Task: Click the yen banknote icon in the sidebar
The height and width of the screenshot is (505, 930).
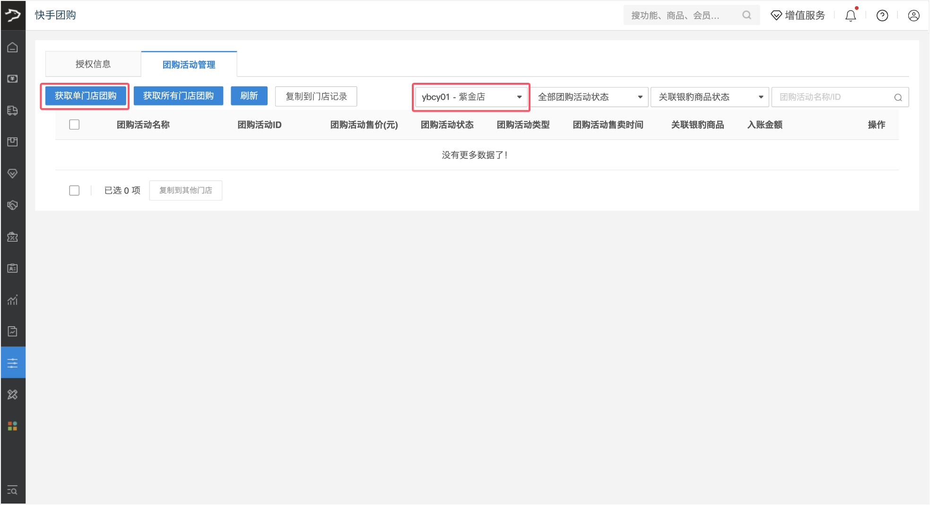Action: 13,78
